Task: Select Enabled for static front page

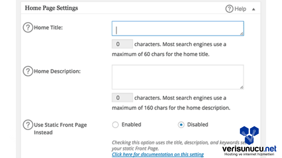Action: click(x=115, y=125)
